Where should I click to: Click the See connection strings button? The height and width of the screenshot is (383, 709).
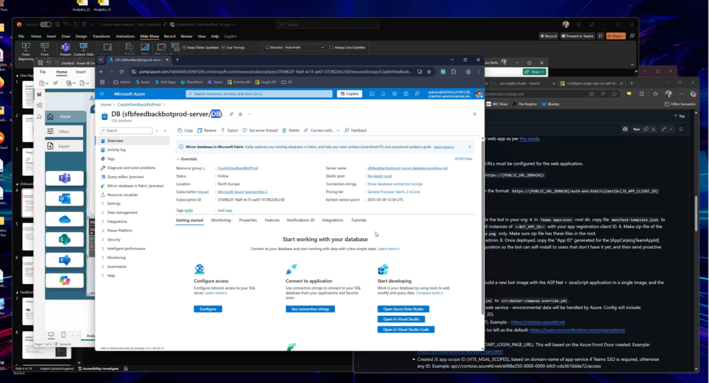(x=309, y=309)
